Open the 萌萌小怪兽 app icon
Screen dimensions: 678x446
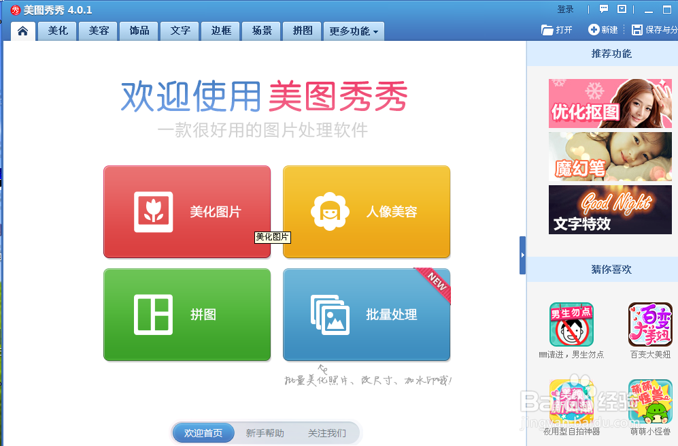(x=650, y=402)
